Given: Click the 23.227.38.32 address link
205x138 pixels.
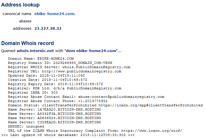Looking at the screenshot, I should pyautogui.click(x=48, y=29).
